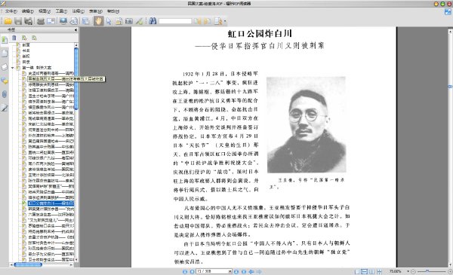Select the arrow Select tool

(109, 21)
